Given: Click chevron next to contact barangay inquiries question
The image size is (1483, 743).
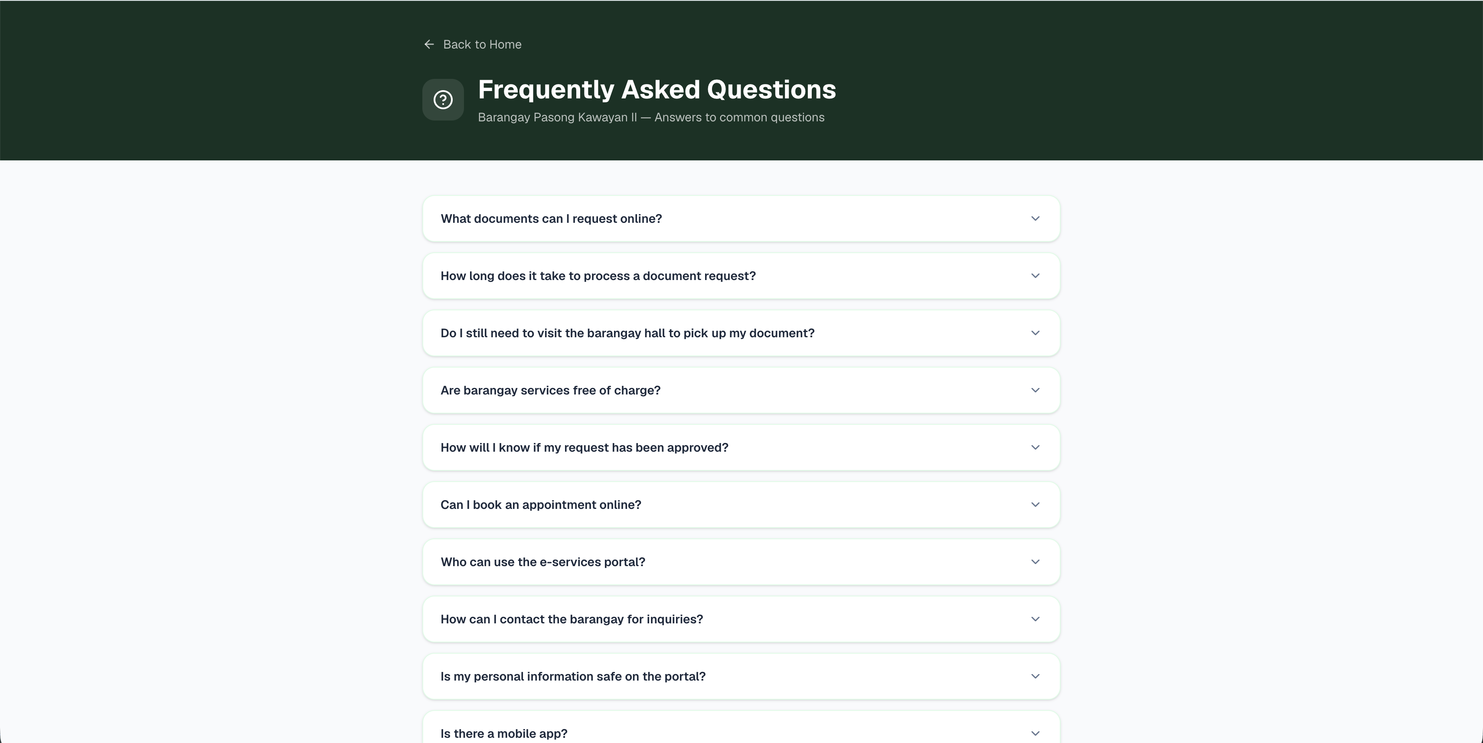Looking at the screenshot, I should [x=1035, y=619].
